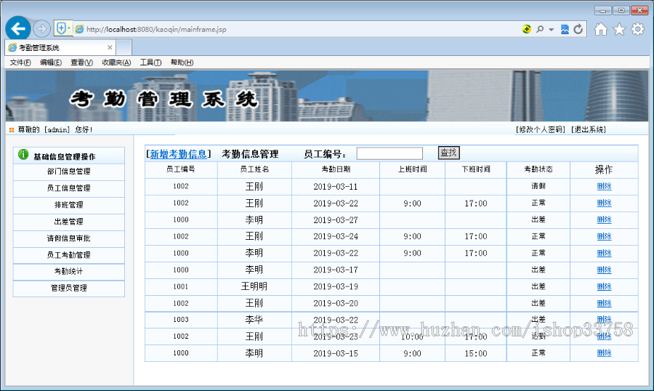Open 员工信息管理 in the sidebar
The image size is (654, 391).
coord(69,188)
